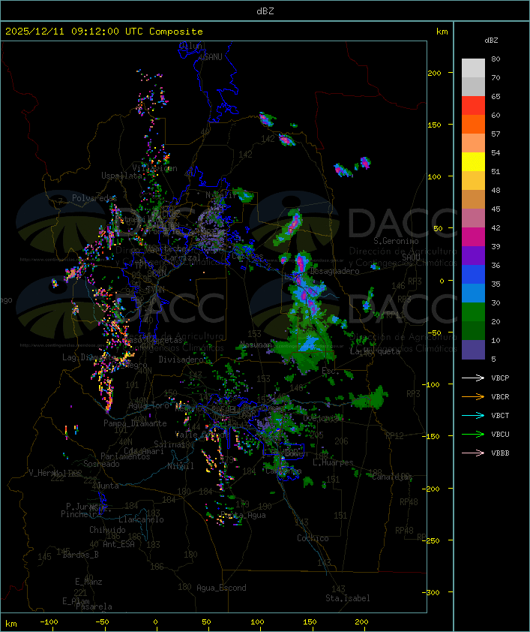
Task: Click the Villavicen map label
Action: click(x=155, y=168)
